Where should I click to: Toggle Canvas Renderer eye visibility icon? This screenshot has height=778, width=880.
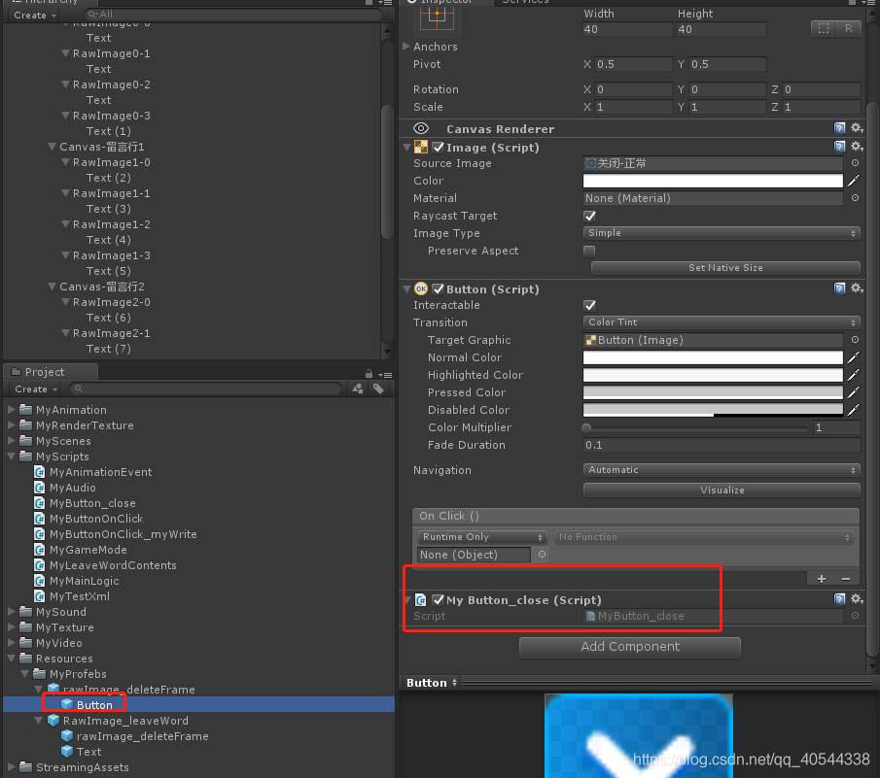coord(421,129)
